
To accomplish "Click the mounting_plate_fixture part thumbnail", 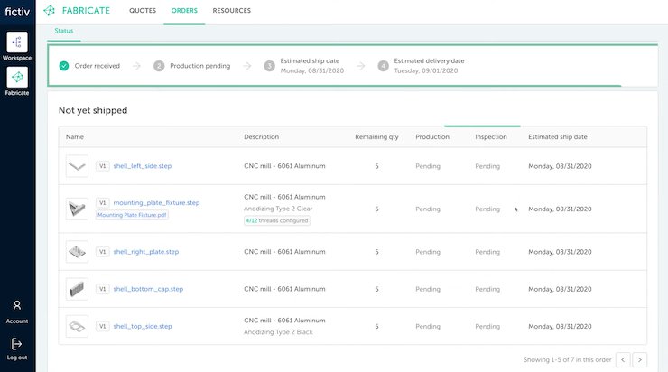I will point(77,209).
